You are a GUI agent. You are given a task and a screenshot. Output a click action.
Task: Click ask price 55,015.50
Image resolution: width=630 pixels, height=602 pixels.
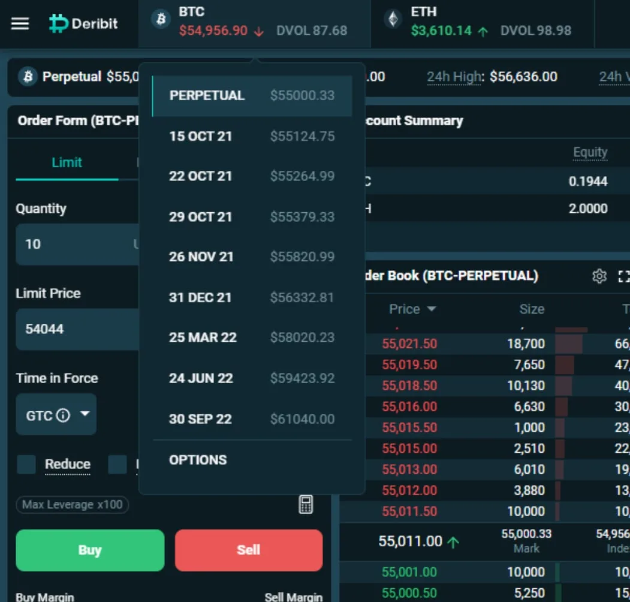point(409,427)
